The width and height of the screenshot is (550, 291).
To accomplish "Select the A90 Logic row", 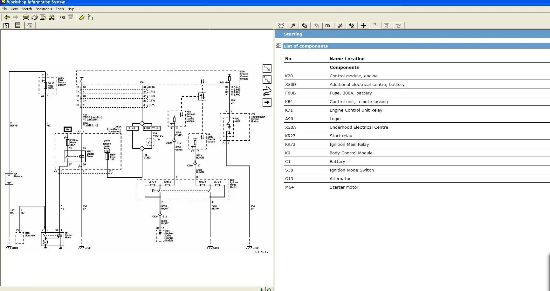I will tap(417, 119).
